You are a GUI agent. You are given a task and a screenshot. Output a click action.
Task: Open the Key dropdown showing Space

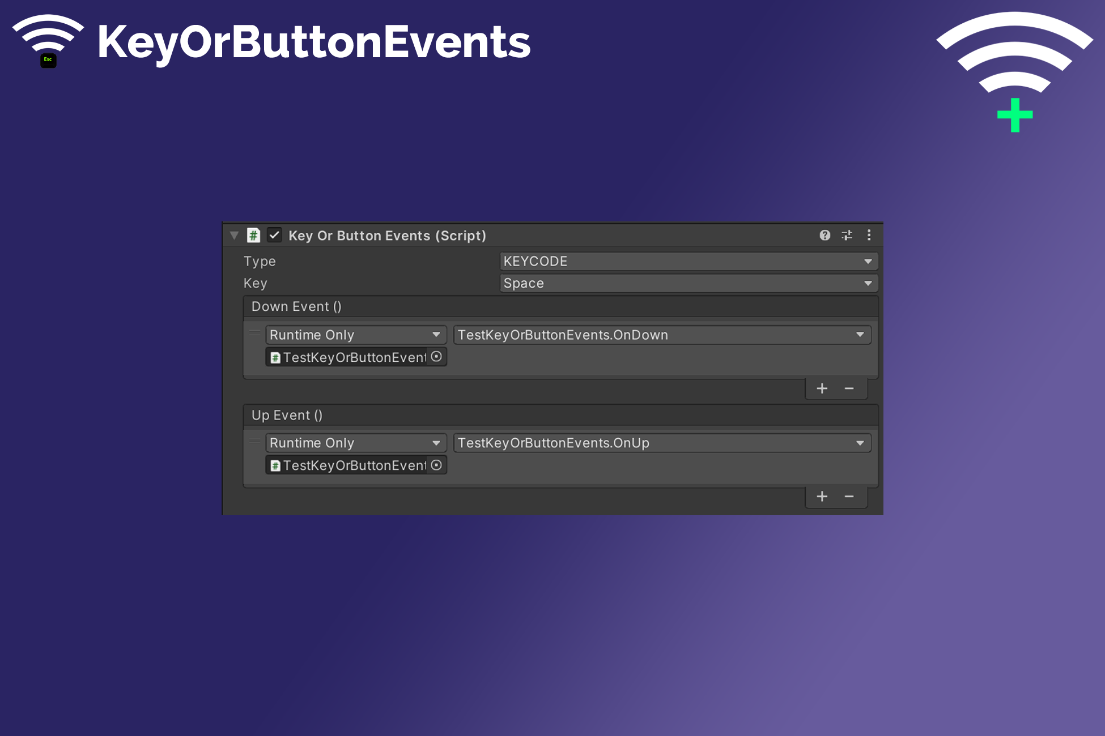coord(688,283)
